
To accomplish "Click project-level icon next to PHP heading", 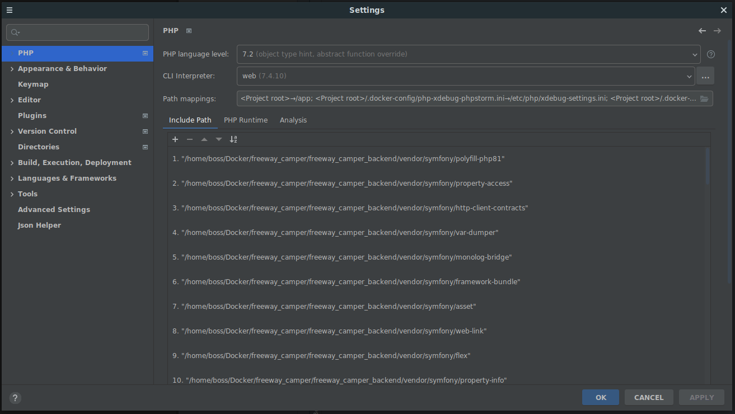I will [189, 31].
